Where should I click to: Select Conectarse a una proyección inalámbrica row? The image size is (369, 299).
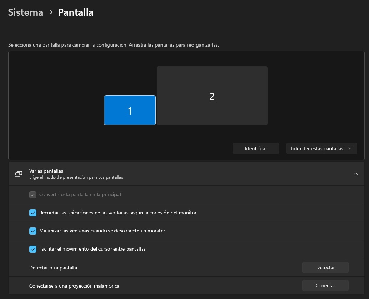point(74,285)
